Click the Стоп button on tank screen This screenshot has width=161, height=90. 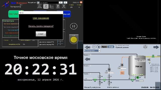[x=111, y=47]
